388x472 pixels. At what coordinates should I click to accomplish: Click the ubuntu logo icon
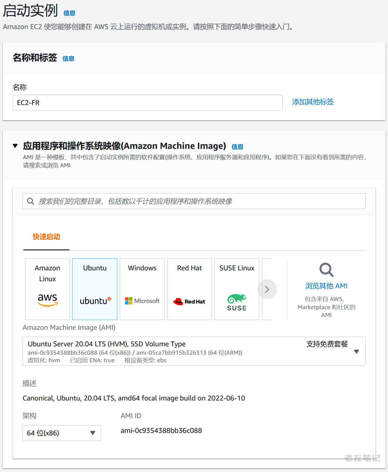(x=95, y=301)
